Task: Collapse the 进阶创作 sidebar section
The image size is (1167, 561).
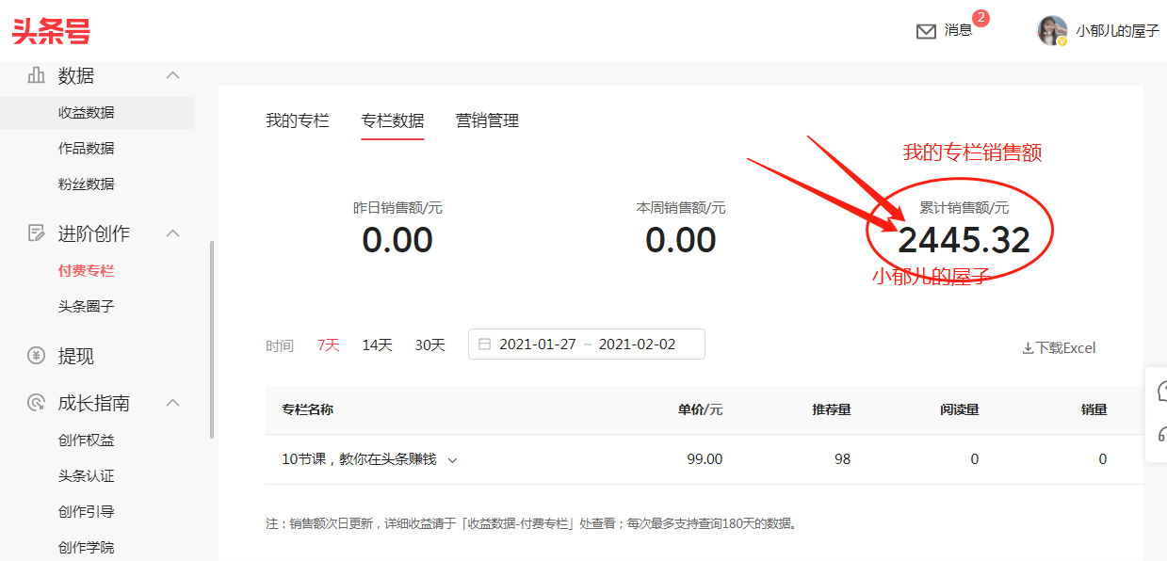Action: (172, 232)
